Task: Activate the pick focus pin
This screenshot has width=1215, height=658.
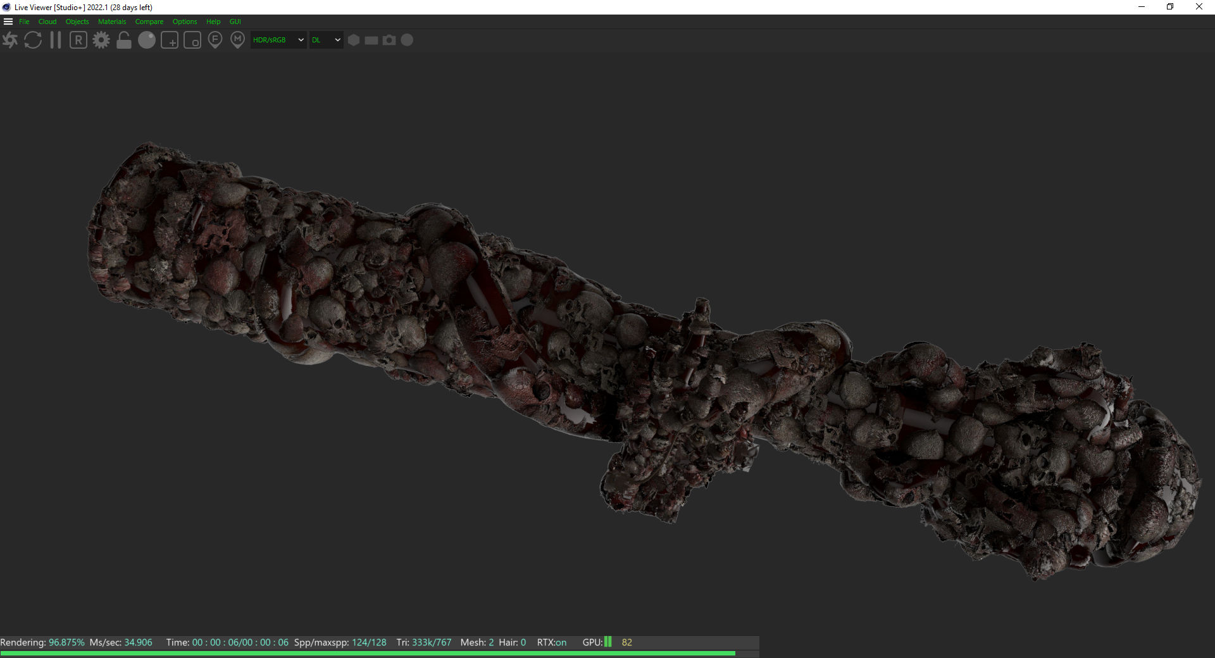Action: (x=215, y=40)
